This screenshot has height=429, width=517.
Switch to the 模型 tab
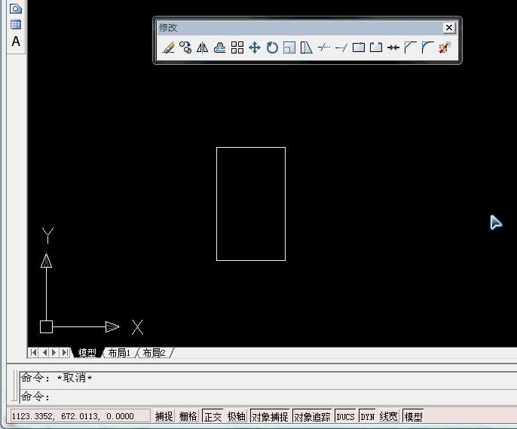87,353
